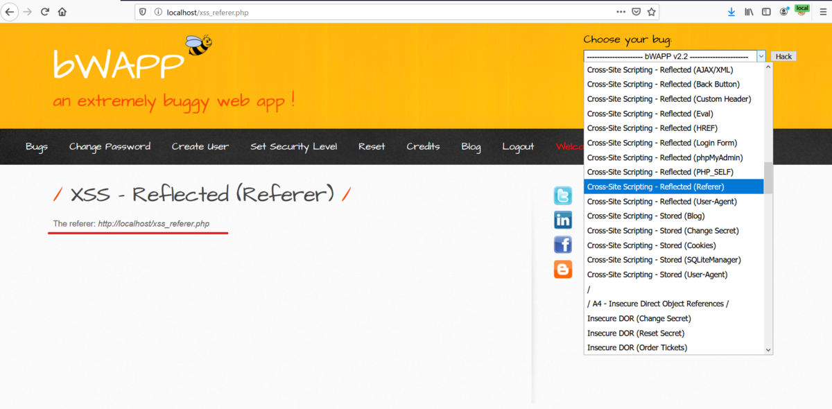Image resolution: width=832 pixels, height=409 pixels.
Task: Go back to the previous page
Action: click(x=10, y=12)
